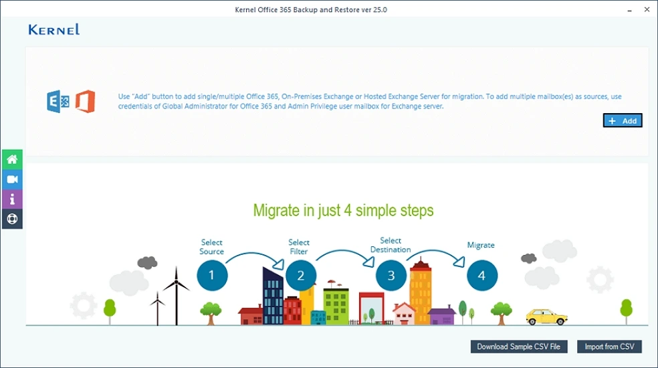Select step 2 circle for Select Filter

pos(301,275)
